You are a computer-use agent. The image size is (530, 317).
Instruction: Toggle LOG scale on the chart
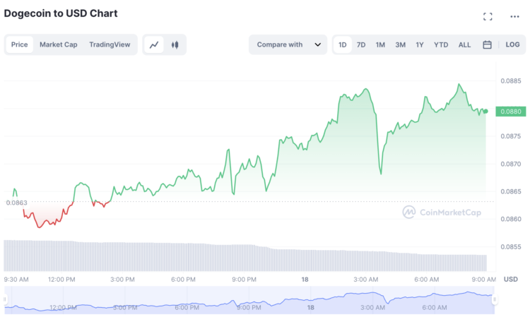tap(512, 44)
